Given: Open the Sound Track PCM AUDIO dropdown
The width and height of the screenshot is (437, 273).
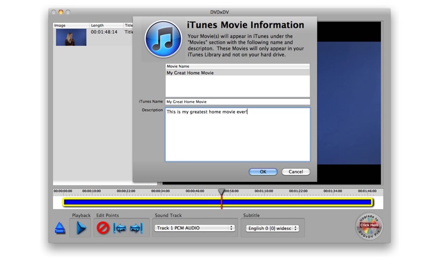Looking at the screenshot, I should 194,228.
